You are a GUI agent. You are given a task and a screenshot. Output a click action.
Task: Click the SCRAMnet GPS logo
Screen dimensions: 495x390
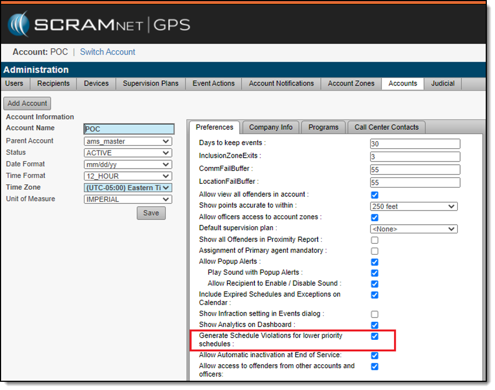click(x=99, y=25)
